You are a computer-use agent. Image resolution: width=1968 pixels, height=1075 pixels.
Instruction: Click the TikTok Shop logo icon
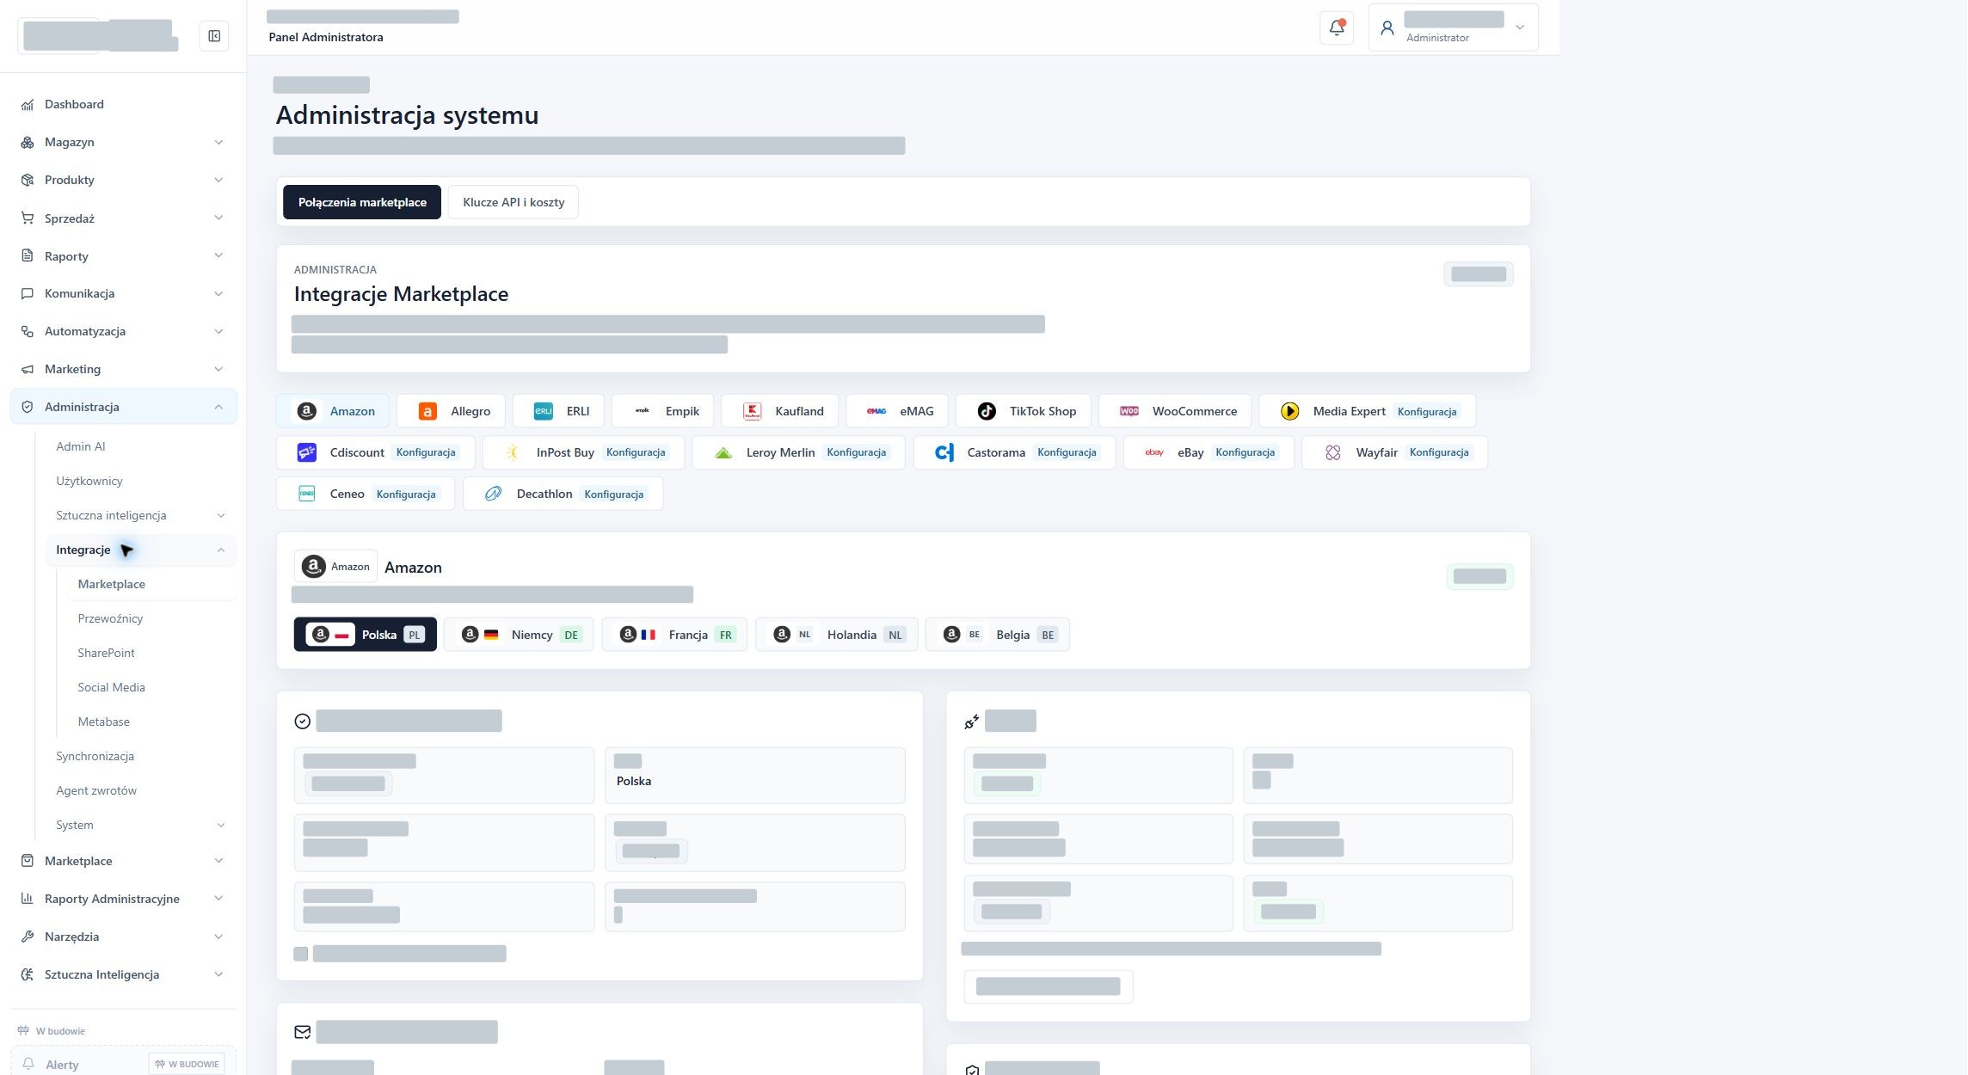(987, 411)
